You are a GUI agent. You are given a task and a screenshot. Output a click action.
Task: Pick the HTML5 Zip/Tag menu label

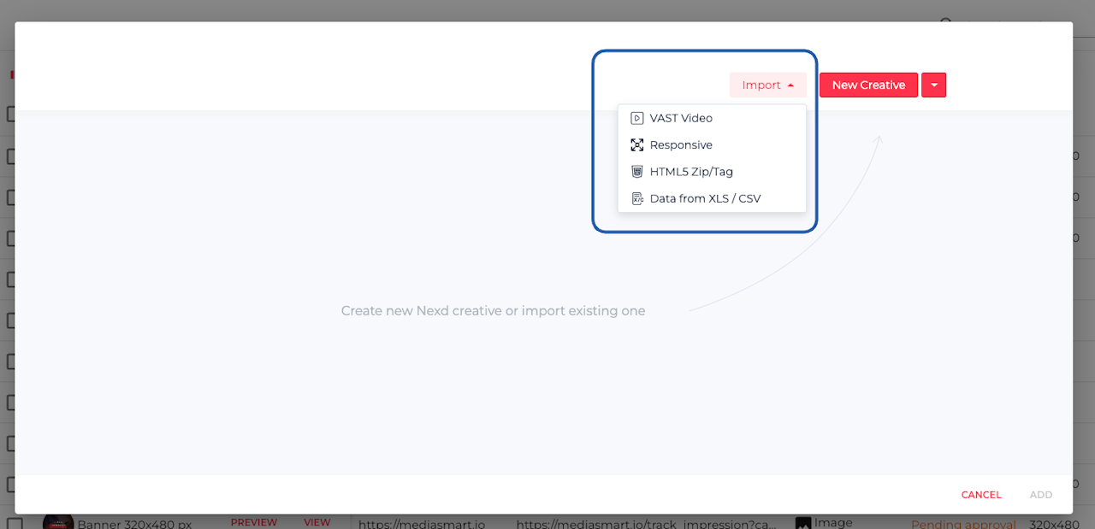691,172
